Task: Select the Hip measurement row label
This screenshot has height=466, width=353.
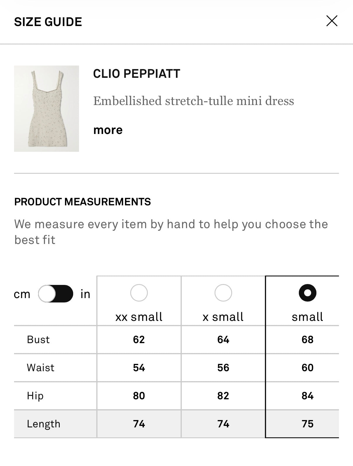Action: coord(35,396)
